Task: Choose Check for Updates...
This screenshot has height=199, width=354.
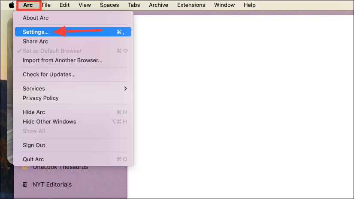Action: [73, 75]
